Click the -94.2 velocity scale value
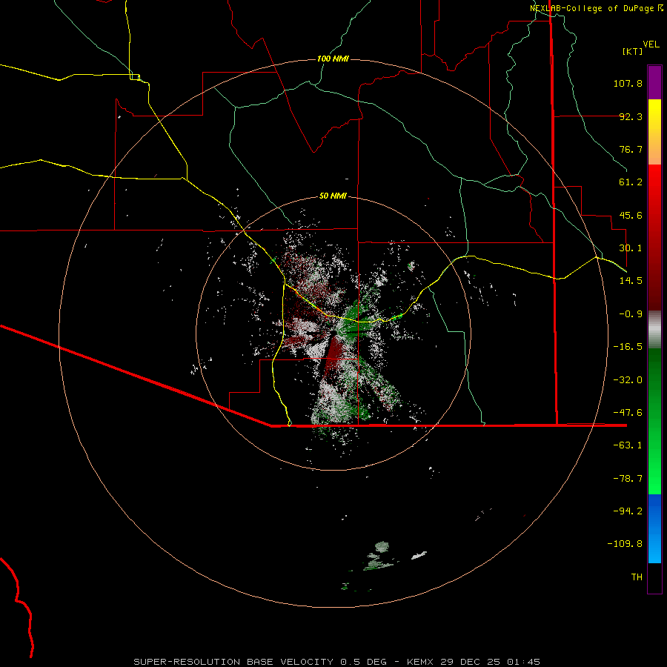 [628, 511]
